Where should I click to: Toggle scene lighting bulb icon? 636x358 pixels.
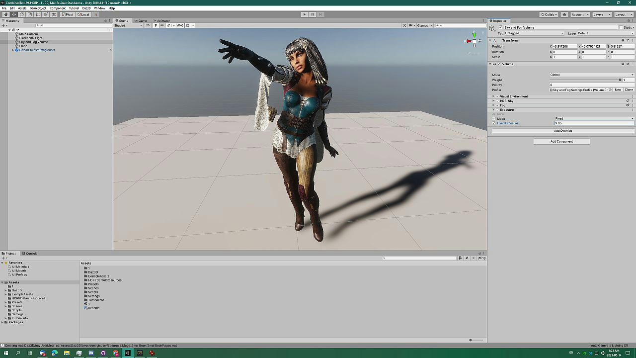point(156,25)
